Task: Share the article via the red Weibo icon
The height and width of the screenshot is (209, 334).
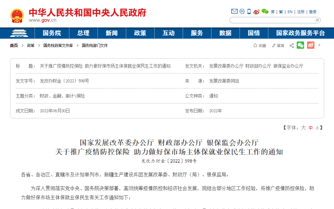Action: coord(310,45)
